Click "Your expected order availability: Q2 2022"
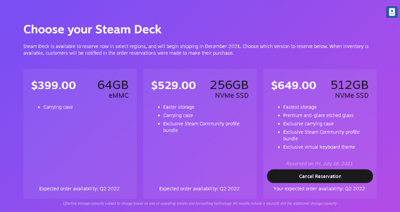This screenshot has height=212, width=400. (x=320, y=189)
